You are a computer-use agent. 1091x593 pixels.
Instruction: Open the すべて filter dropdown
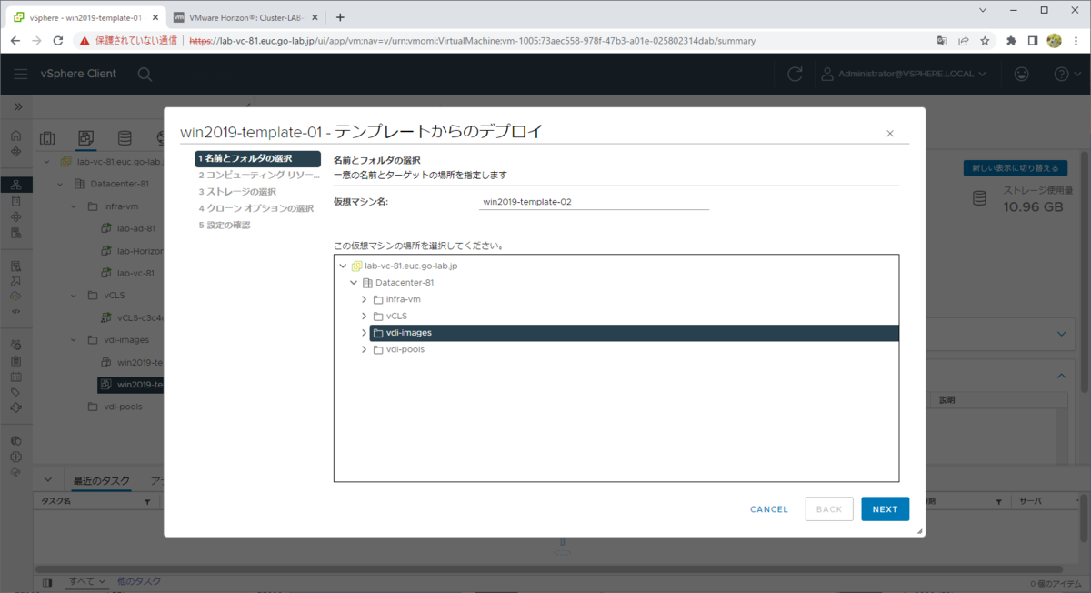pos(87,581)
